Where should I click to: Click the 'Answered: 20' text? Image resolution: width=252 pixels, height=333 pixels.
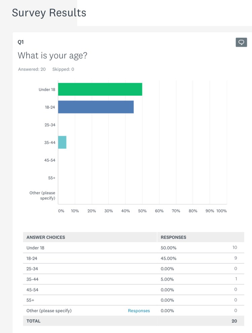[32, 69]
